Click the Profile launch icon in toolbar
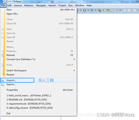This screenshot has height=120, width=139. pyautogui.click(x=92, y=10)
